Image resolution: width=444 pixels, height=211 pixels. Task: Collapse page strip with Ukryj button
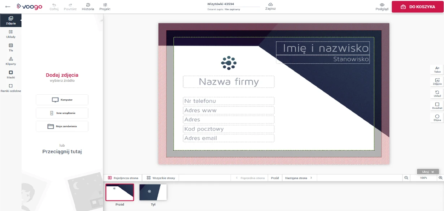(428, 172)
